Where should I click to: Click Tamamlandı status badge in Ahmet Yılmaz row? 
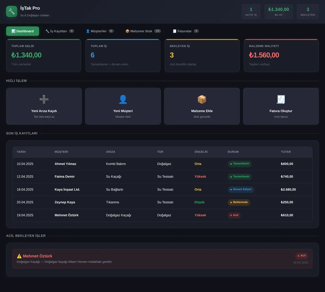coord(239,164)
